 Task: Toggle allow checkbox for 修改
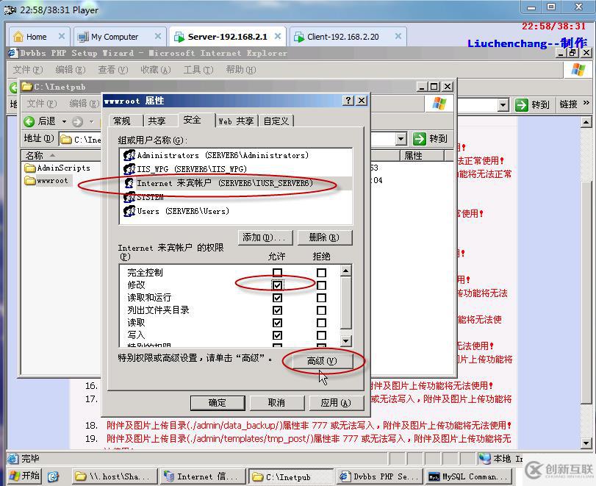click(x=278, y=285)
